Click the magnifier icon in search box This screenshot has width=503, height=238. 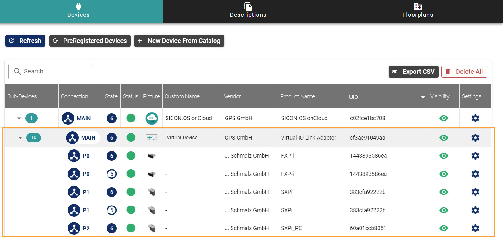coord(17,72)
